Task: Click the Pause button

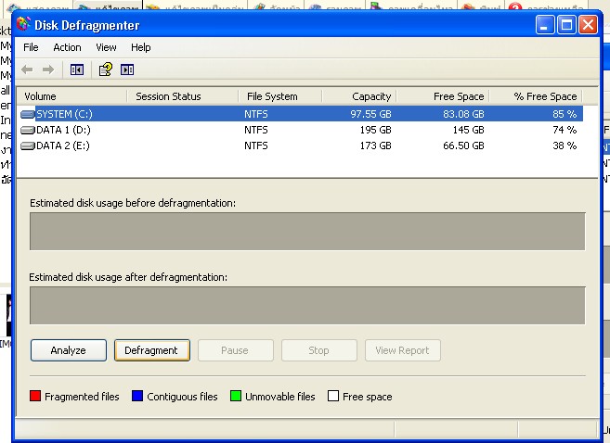Action: 236,350
